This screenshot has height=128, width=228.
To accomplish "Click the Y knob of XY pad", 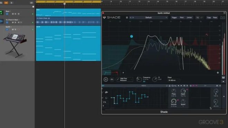I will (x=216, y=101).
